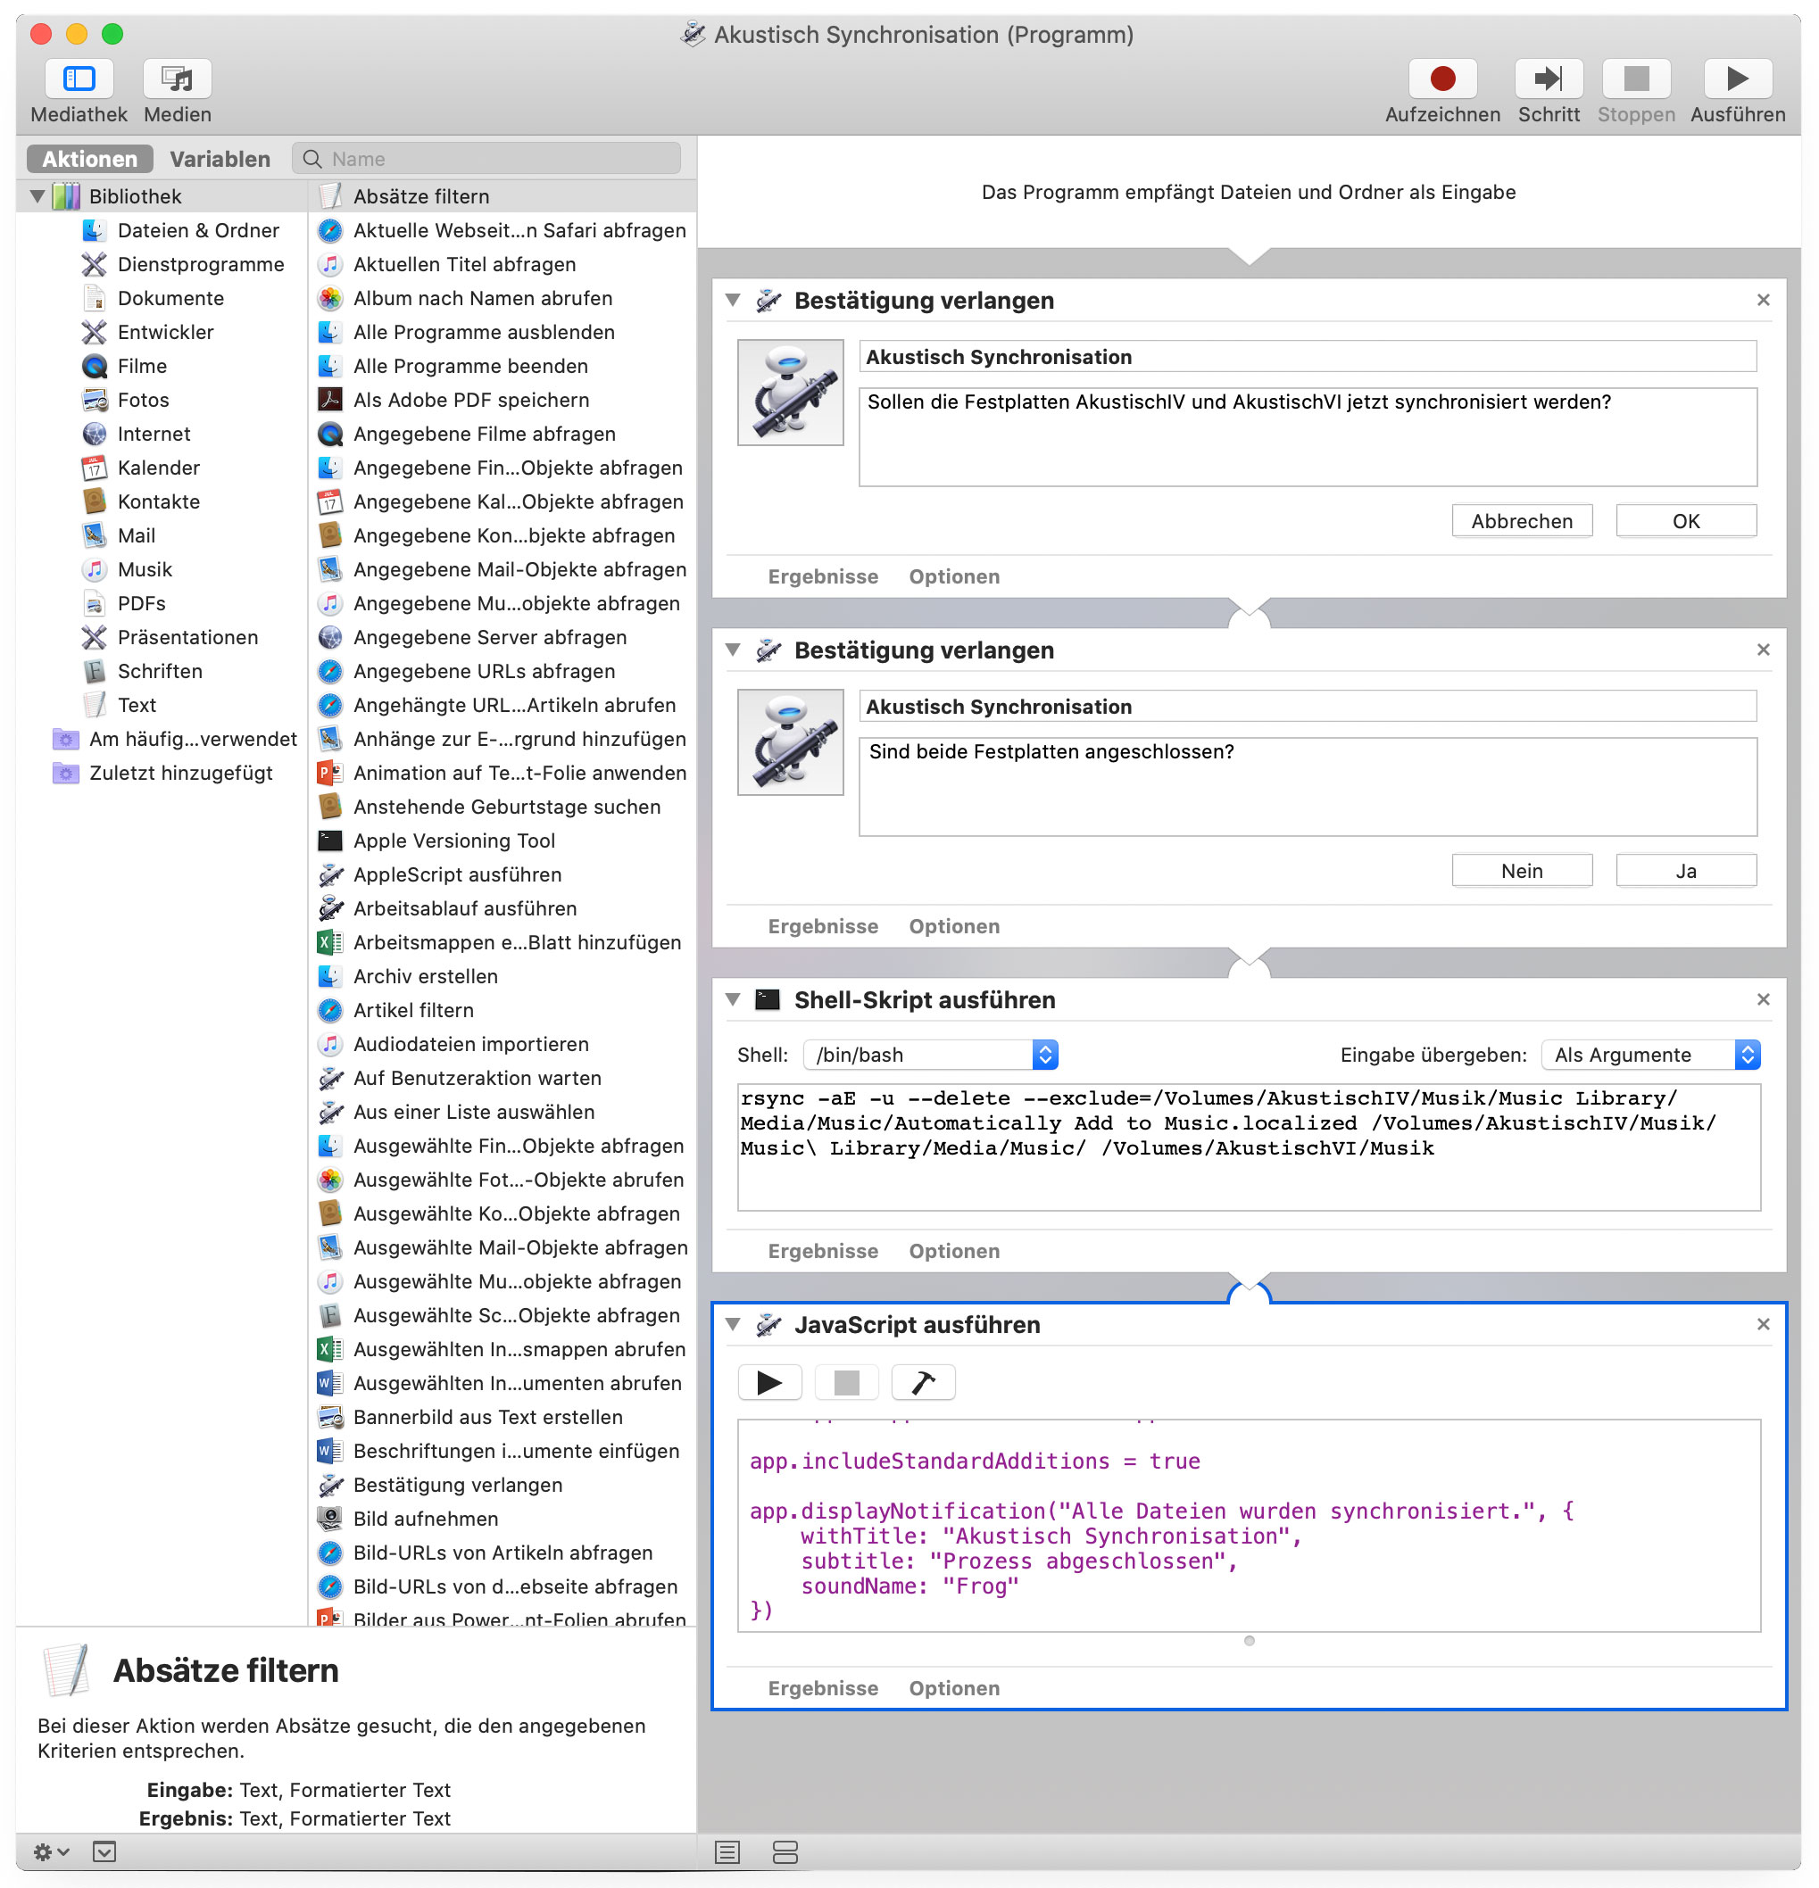Click the Schritt (Step) forward icon
The image size is (1819, 1888).
(1544, 79)
